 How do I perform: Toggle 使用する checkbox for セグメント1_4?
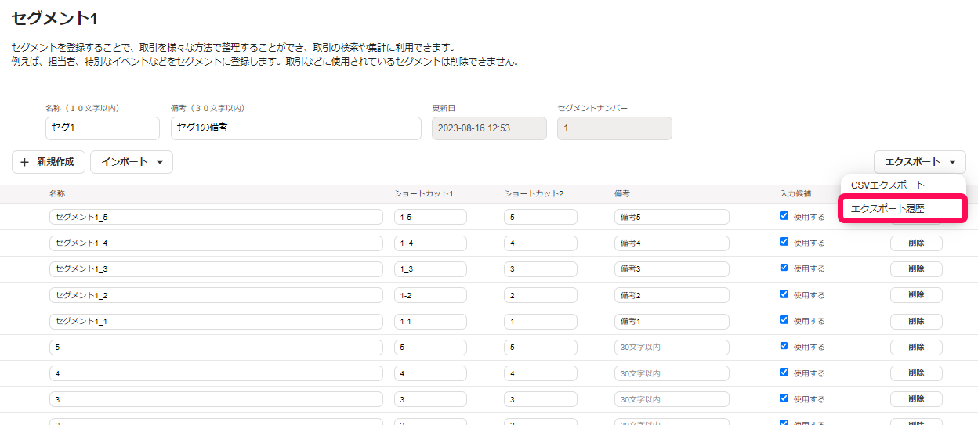[784, 242]
